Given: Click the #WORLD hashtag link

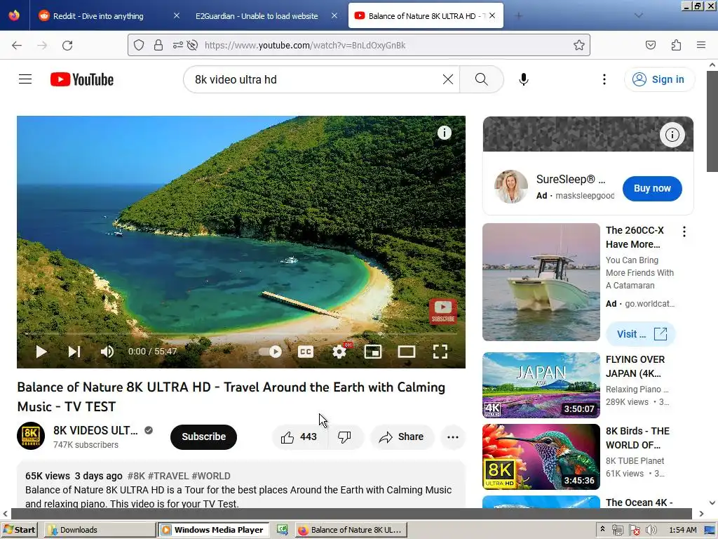Looking at the screenshot, I should coord(211,476).
